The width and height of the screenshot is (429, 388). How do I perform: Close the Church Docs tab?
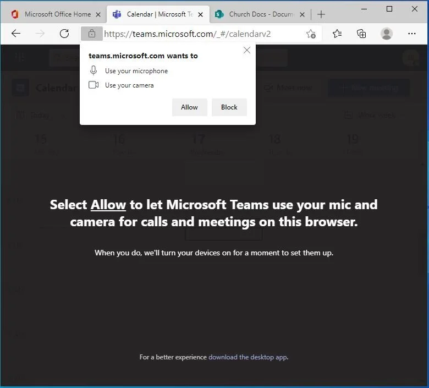coord(302,14)
